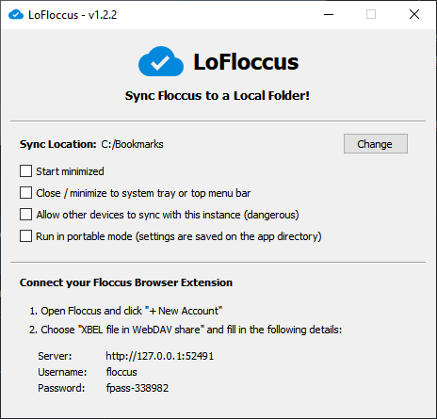
Task: Click the disabled maximize window button
Action: click(x=371, y=14)
